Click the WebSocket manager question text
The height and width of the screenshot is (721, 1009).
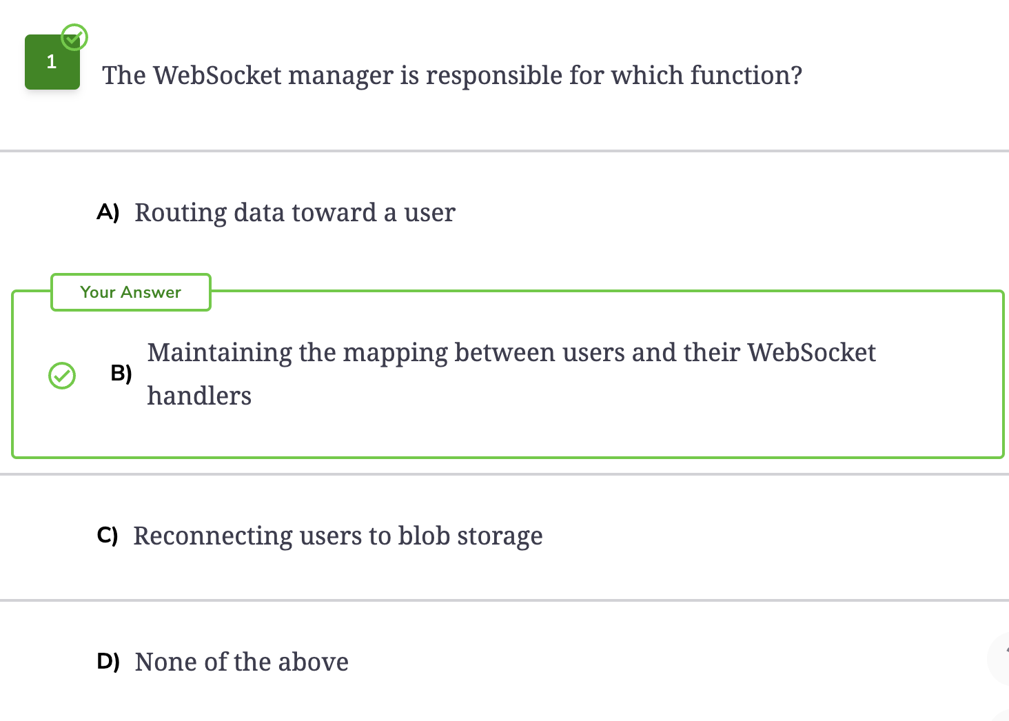click(x=452, y=75)
